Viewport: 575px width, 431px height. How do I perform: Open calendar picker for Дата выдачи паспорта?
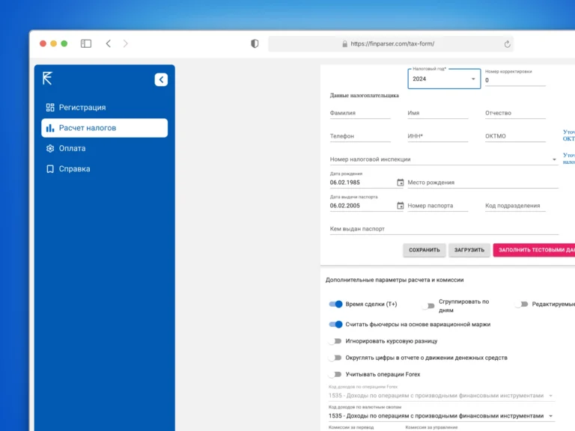pyautogui.click(x=400, y=206)
